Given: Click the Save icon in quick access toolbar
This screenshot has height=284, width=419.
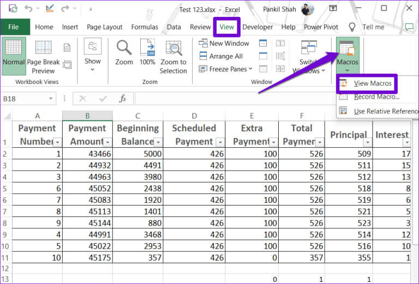Looking at the screenshot, I should click(13, 9).
